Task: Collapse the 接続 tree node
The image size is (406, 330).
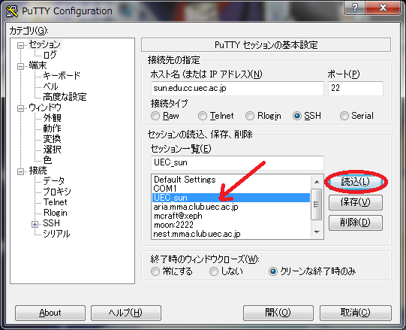Action: pyautogui.click(x=20, y=171)
